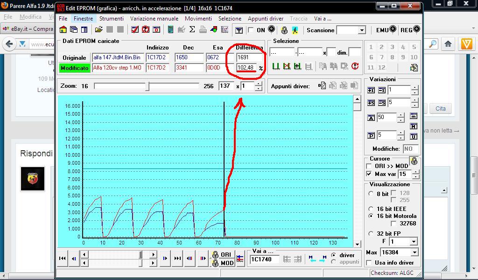
Task: Click the cascading windows toolbar icon
Action: pos(73,29)
